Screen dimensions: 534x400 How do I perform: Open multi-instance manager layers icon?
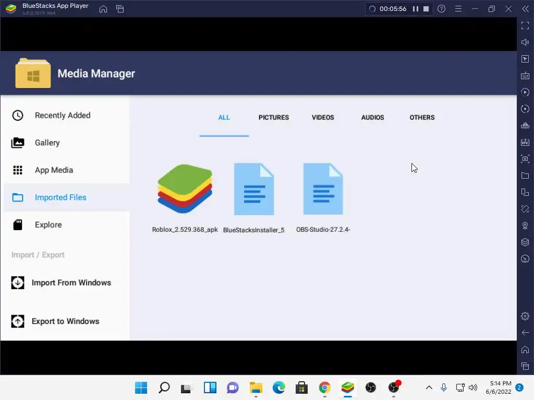(x=525, y=242)
